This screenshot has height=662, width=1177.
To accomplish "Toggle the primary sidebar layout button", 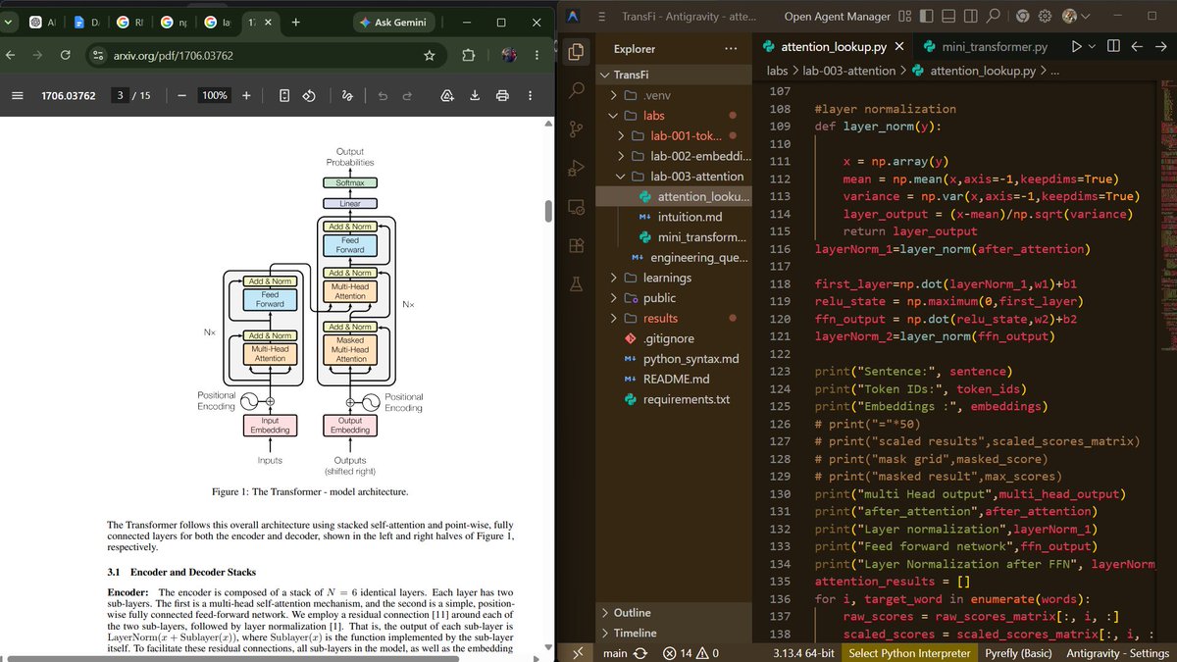I will (x=925, y=16).
